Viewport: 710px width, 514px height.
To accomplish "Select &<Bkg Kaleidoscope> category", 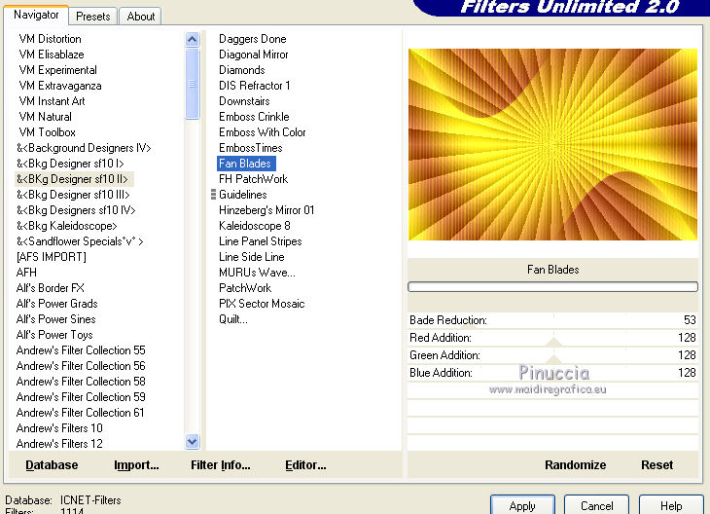I will 66,226.
